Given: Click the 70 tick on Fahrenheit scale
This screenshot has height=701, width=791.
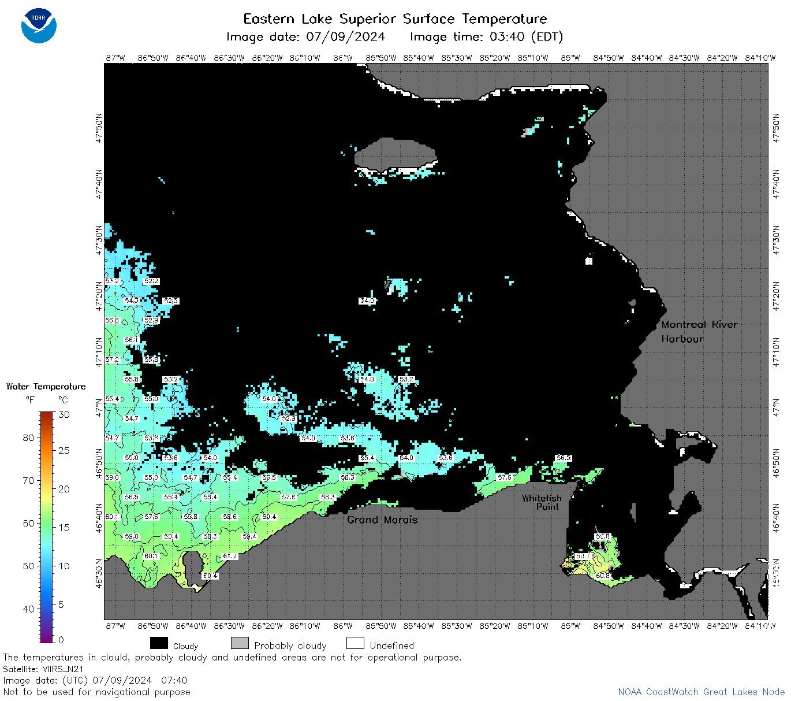Looking at the screenshot, I should point(28,480).
